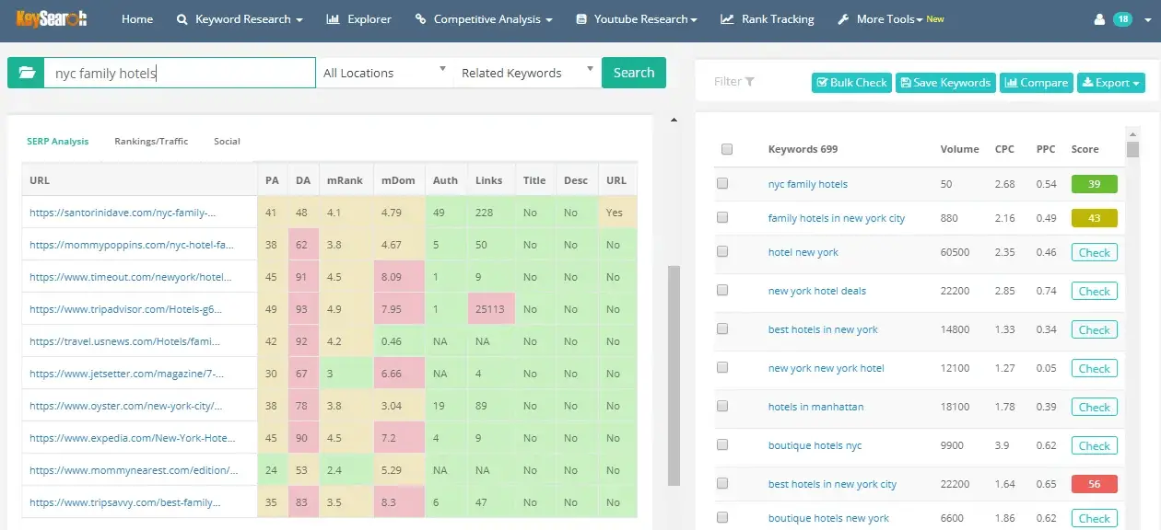Open the Explorer menu item
This screenshot has width=1161, height=530.
click(359, 19)
